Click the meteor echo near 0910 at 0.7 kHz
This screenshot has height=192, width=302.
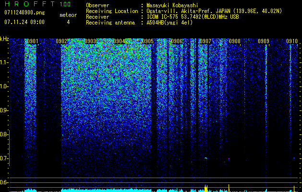click(x=294, y=158)
